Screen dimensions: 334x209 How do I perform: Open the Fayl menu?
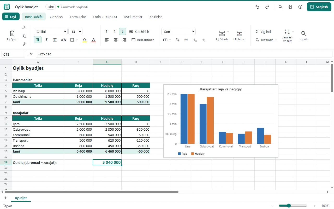[x=10, y=17]
